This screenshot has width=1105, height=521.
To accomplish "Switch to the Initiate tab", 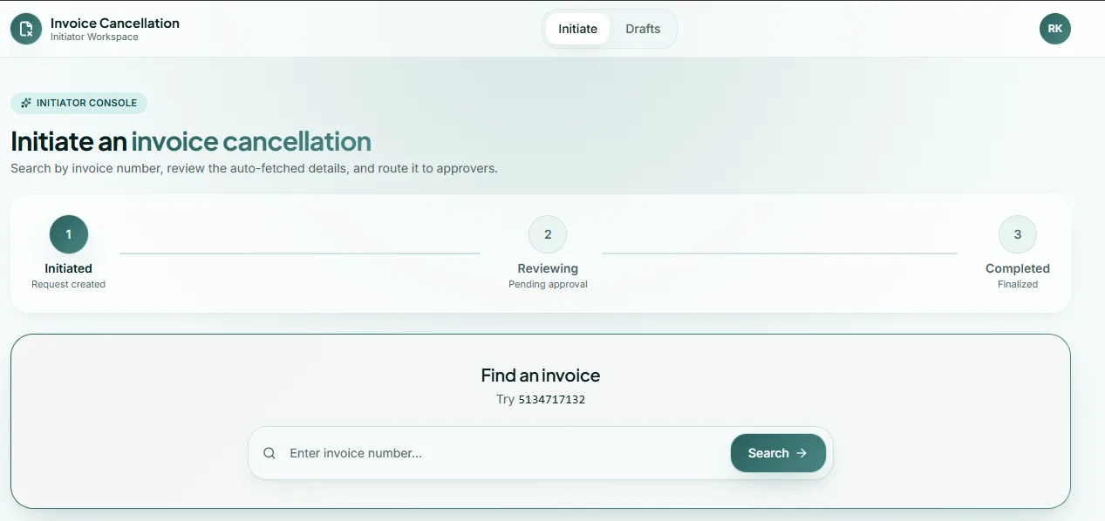I will (577, 29).
